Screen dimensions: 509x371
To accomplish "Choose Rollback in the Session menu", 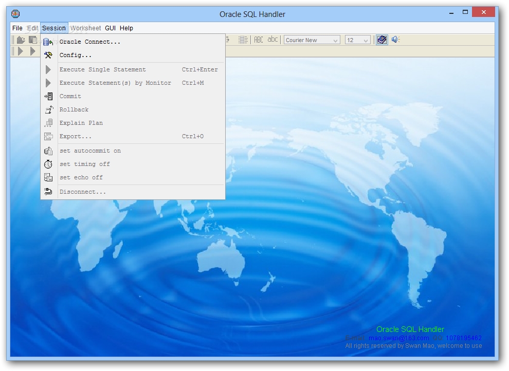I will (x=133, y=109).
